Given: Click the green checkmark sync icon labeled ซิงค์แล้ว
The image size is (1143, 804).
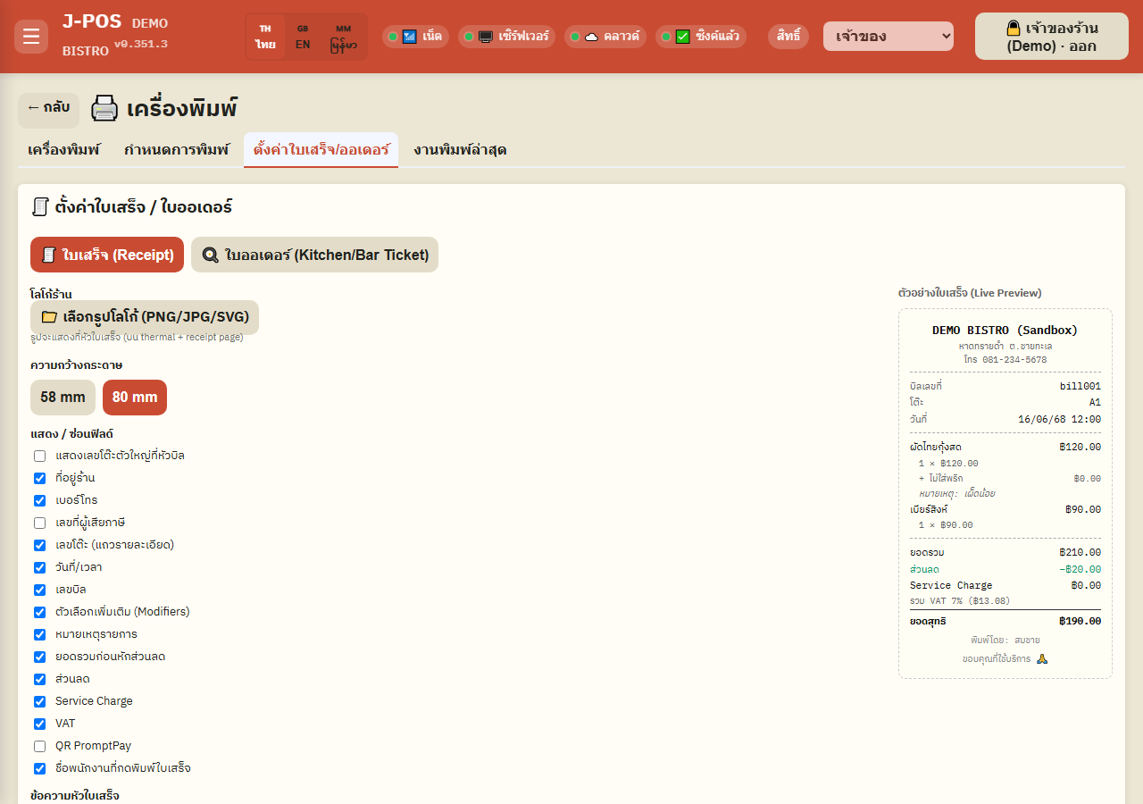Looking at the screenshot, I should point(682,37).
